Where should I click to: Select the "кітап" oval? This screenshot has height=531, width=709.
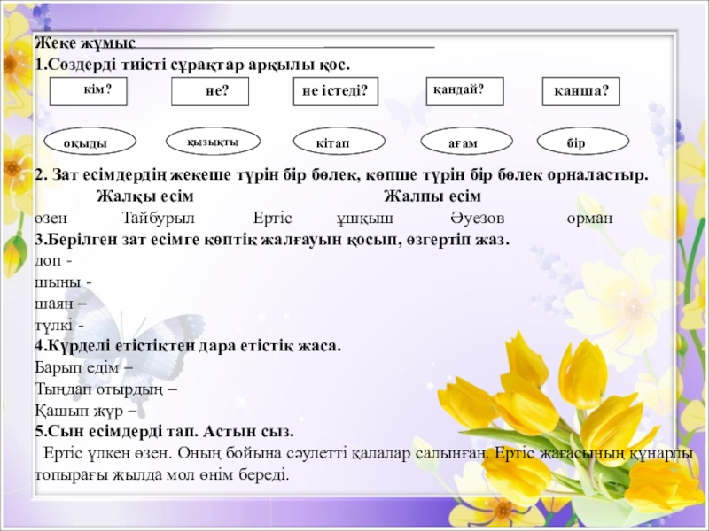point(339,142)
